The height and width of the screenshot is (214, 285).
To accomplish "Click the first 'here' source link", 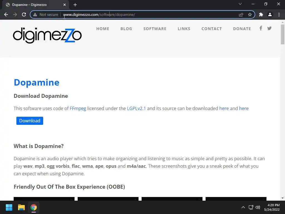I will 224,108.
